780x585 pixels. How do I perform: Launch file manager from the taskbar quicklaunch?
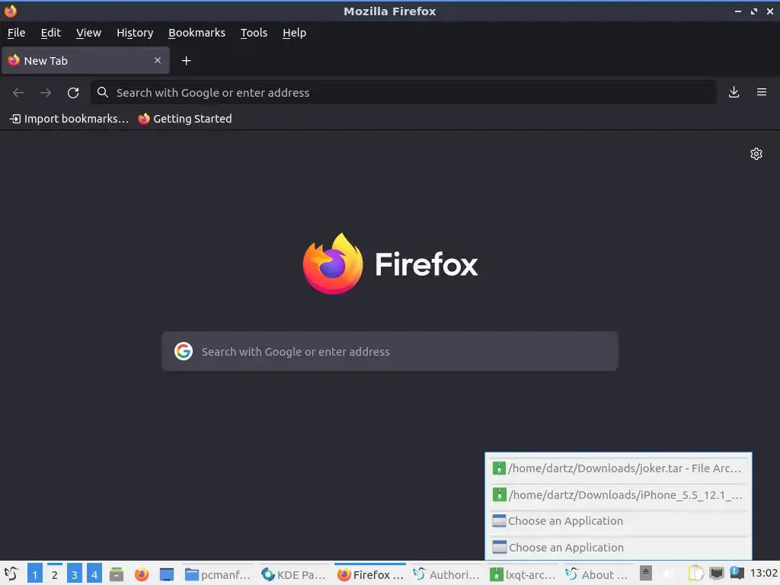click(117, 574)
